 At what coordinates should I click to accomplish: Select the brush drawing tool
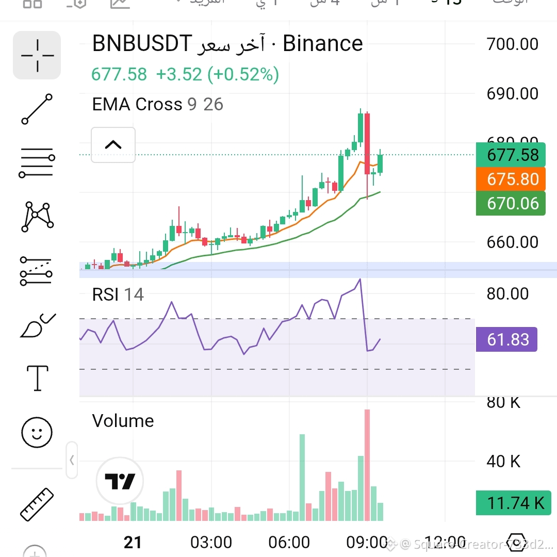point(38,325)
